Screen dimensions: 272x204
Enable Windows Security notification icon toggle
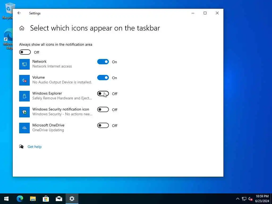point(103,110)
